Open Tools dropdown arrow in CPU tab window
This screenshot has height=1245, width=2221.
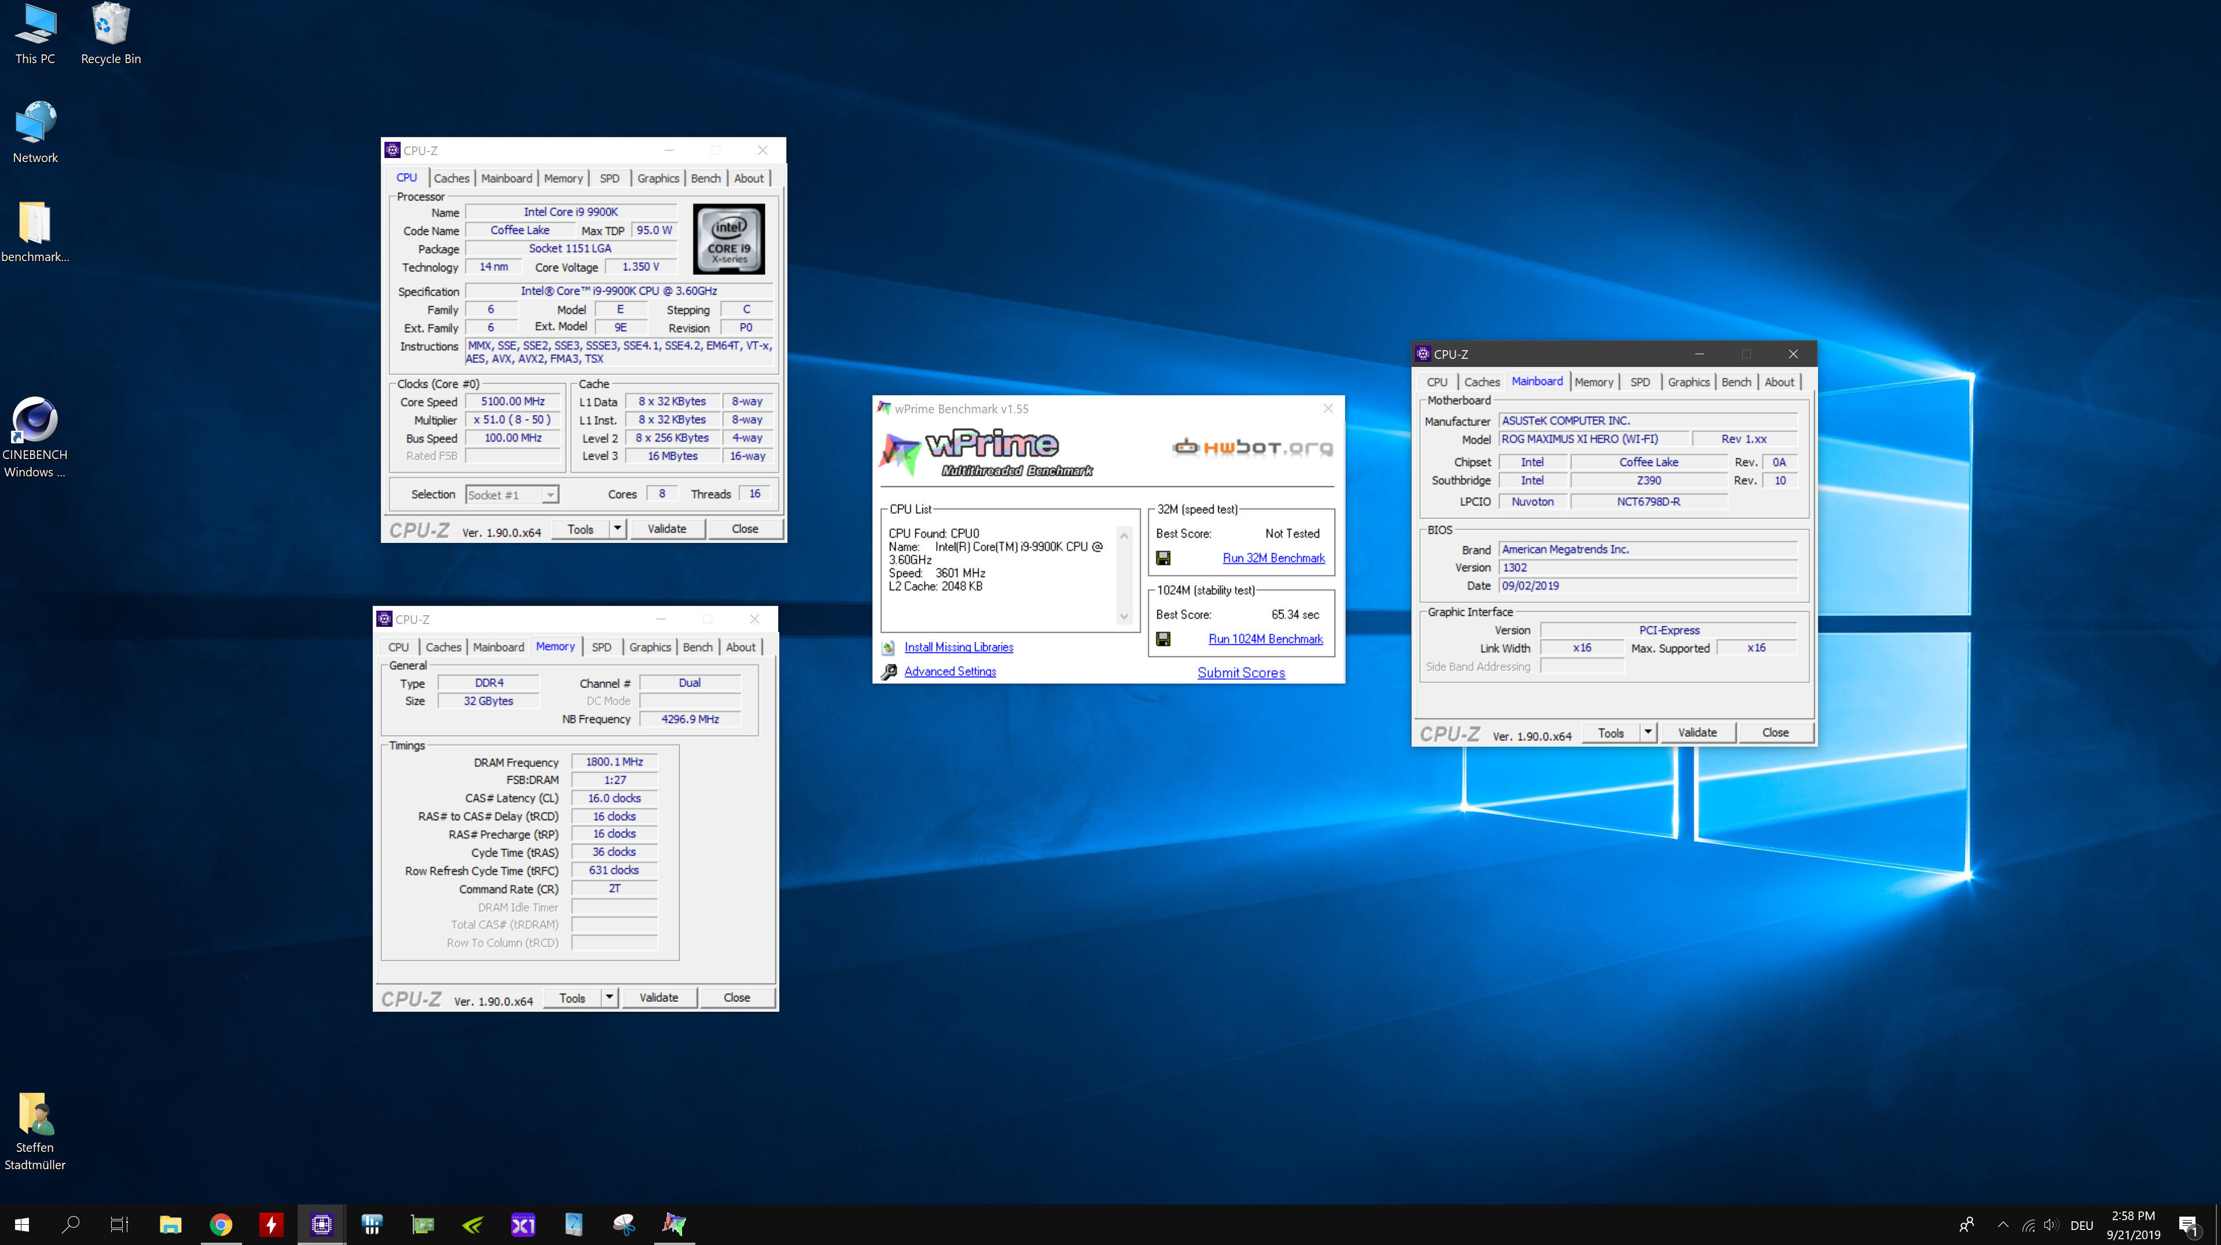[x=617, y=528]
